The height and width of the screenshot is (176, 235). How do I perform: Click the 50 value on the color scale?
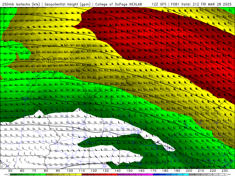pos(10,171)
